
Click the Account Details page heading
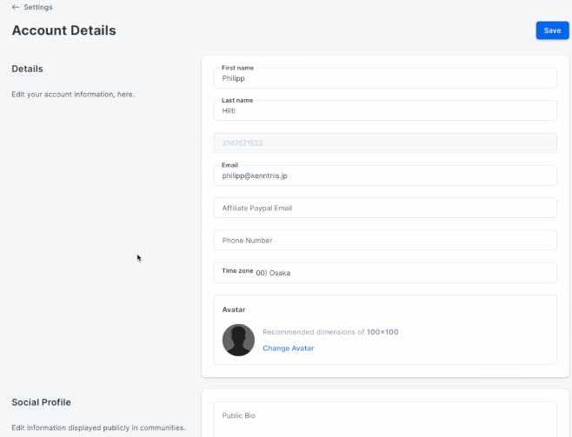(63, 30)
